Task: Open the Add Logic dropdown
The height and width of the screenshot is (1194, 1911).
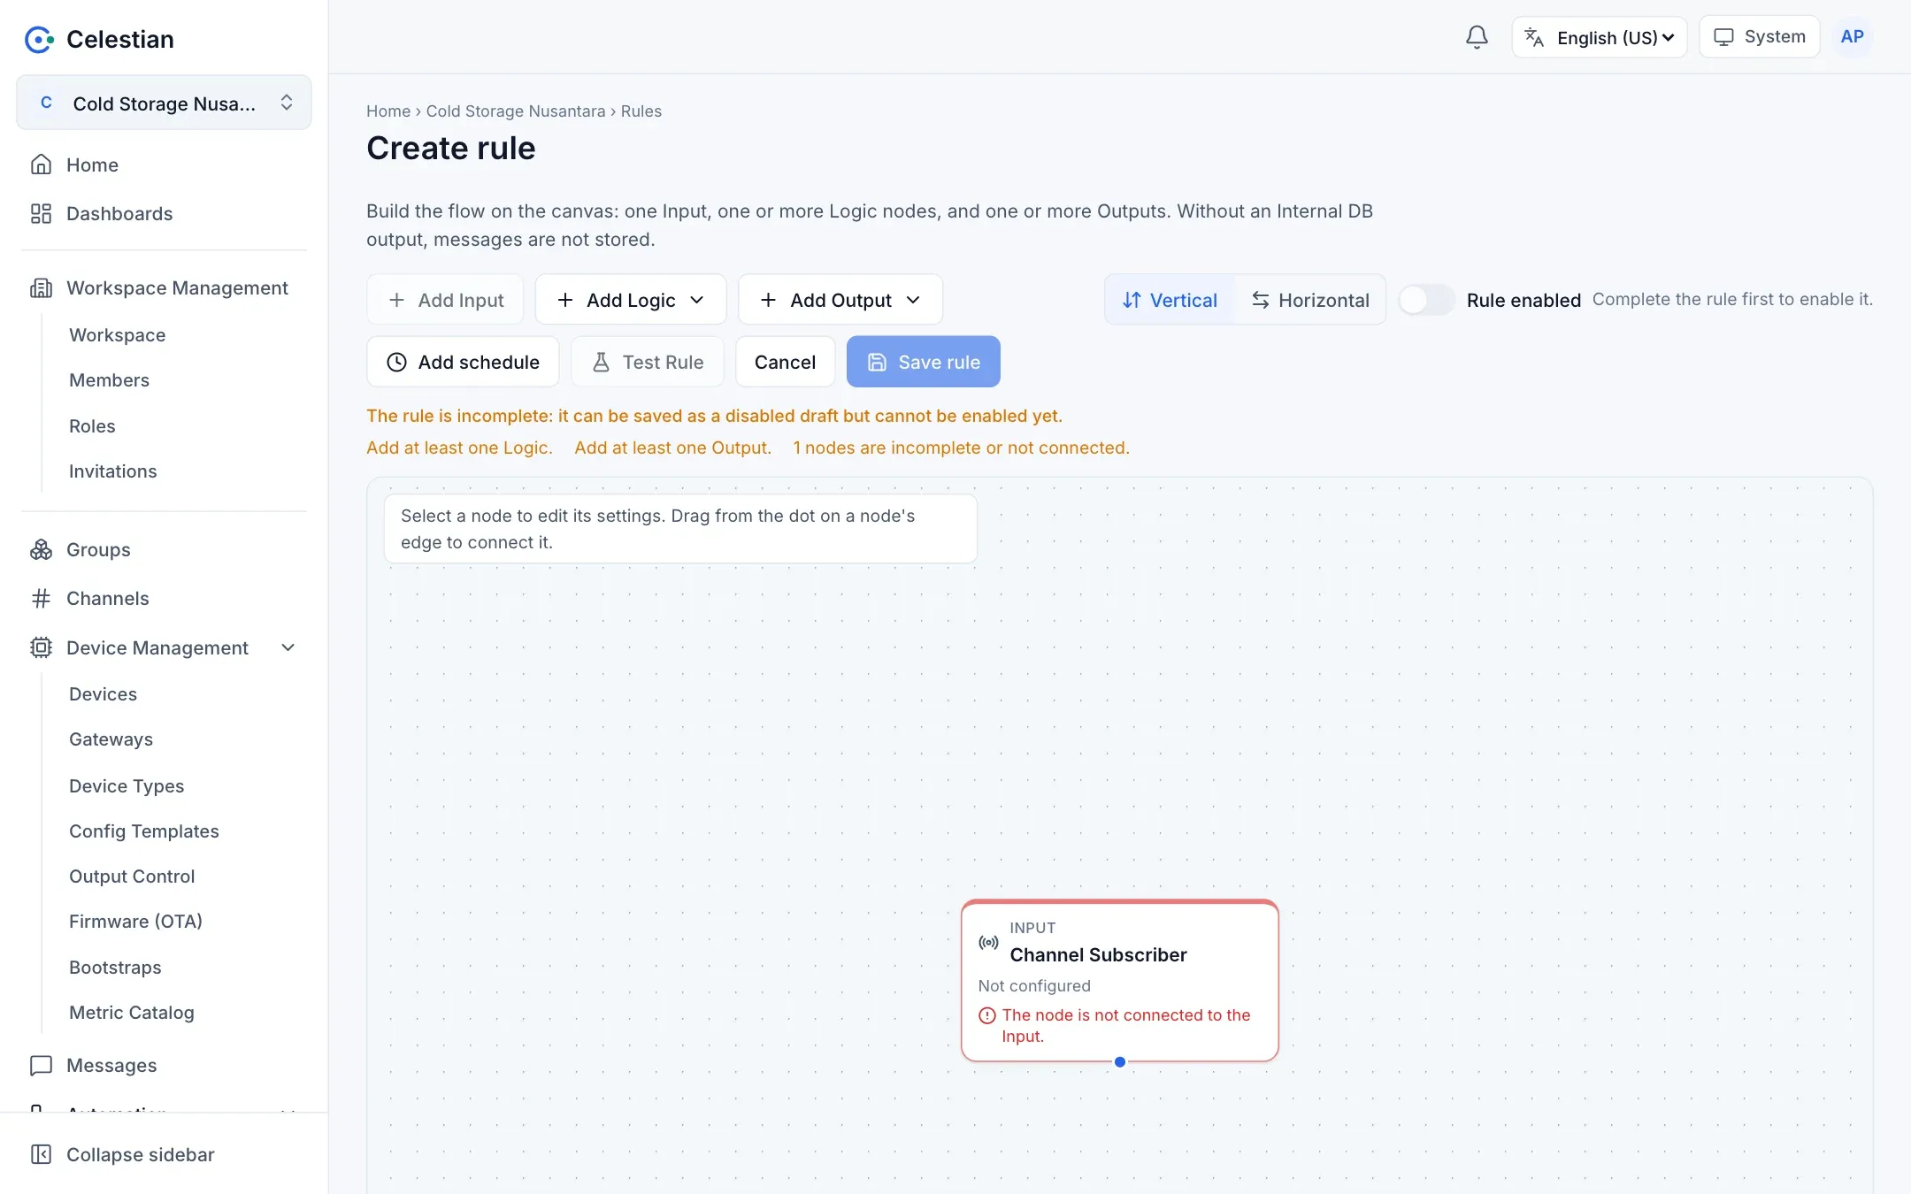Action: [x=631, y=300]
